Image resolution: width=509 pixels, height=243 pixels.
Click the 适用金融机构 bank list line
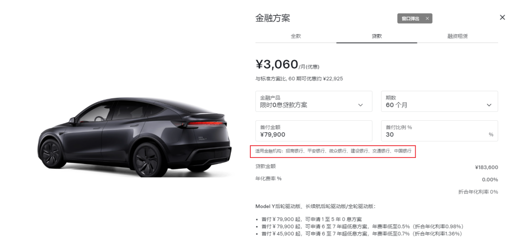(333, 151)
